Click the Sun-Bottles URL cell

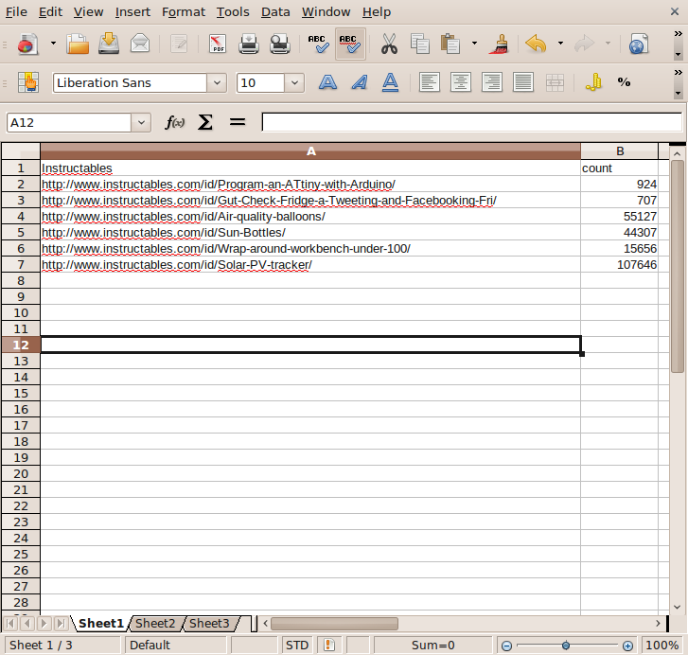pos(310,233)
